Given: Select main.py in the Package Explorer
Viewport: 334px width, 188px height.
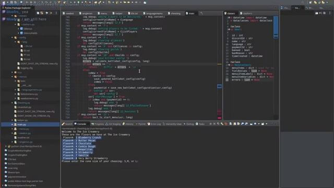Looking at the screenshot, I should click(21, 124).
